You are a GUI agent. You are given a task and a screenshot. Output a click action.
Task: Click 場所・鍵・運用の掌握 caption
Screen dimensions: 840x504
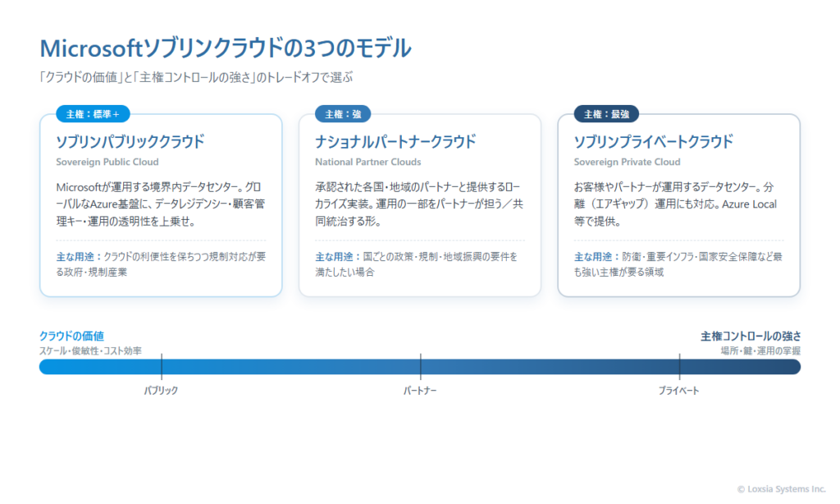click(x=760, y=351)
